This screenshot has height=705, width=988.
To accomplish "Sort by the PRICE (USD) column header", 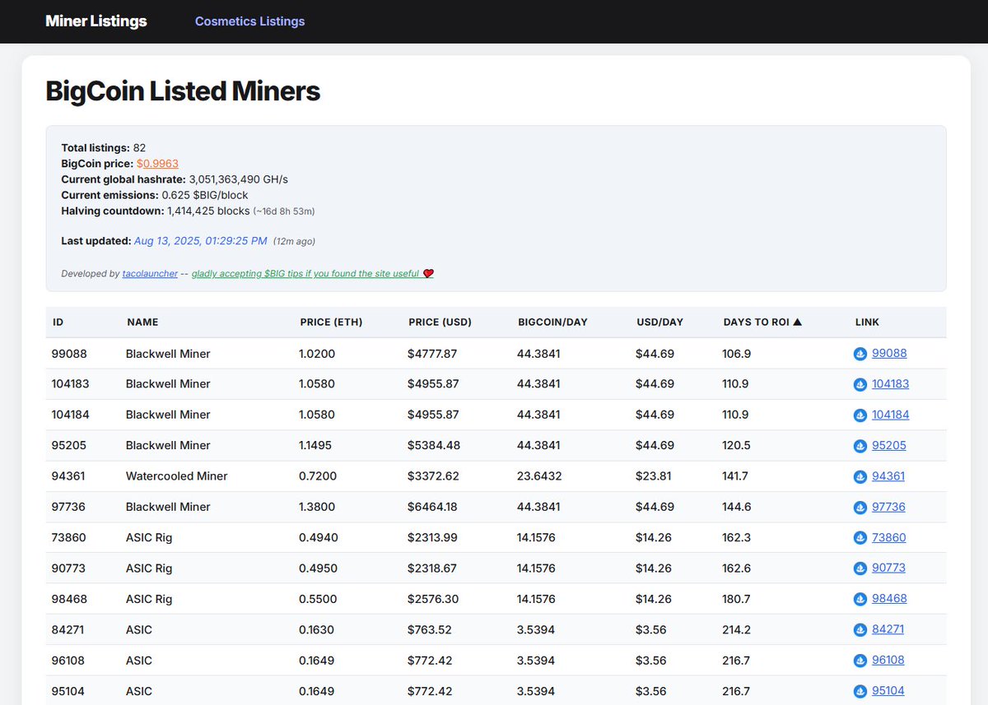I will tap(440, 322).
